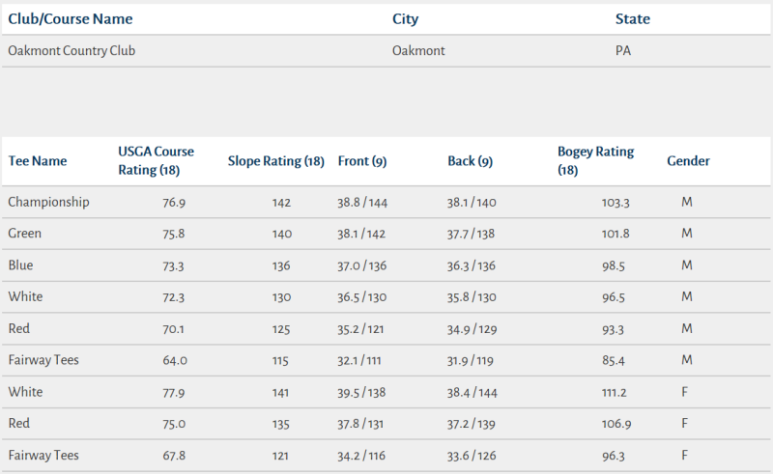Screen dimensions: 773x474
Task: Click course rating 64.0
Action: click(175, 361)
